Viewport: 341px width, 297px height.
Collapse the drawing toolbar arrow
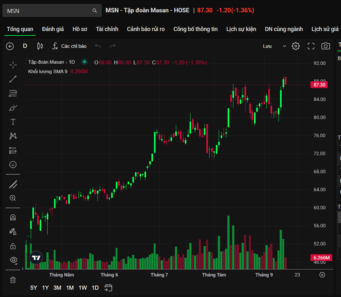[x=23, y=269]
